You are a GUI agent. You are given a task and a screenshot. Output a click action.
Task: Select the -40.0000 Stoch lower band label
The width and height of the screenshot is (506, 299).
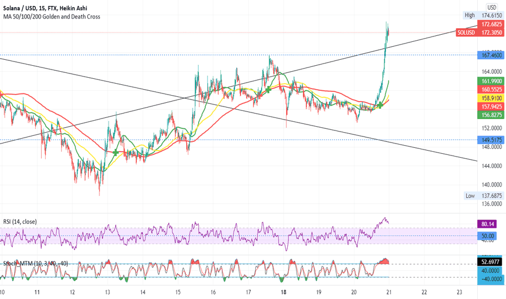click(490, 279)
